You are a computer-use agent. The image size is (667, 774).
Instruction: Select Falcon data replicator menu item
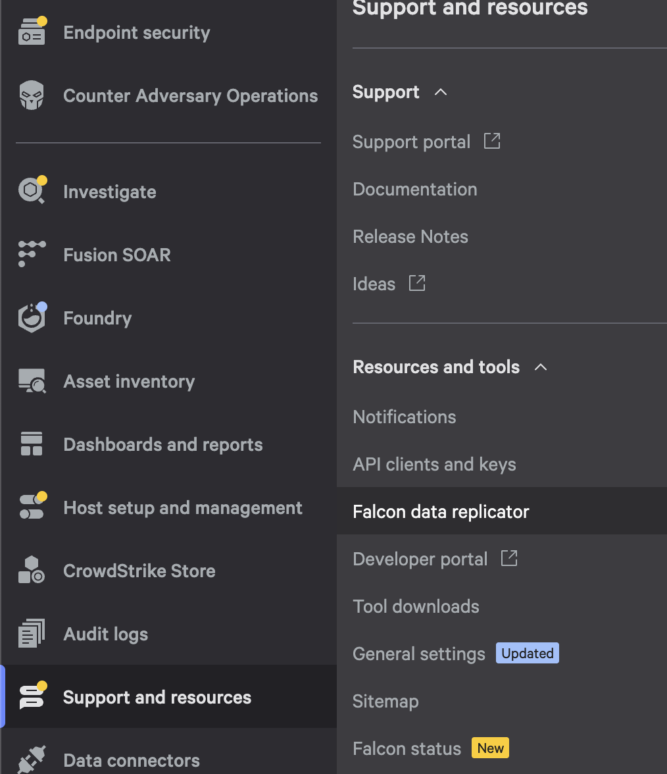(441, 511)
